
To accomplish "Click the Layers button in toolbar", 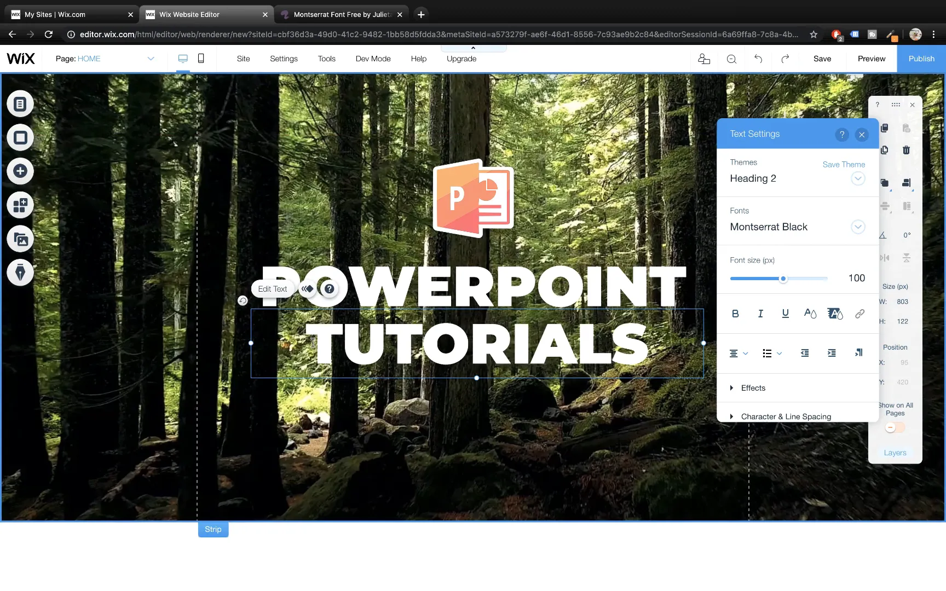I will 895,453.
